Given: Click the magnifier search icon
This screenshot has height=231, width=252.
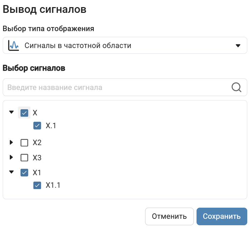Looking at the screenshot, I should (x=236, y=88).
